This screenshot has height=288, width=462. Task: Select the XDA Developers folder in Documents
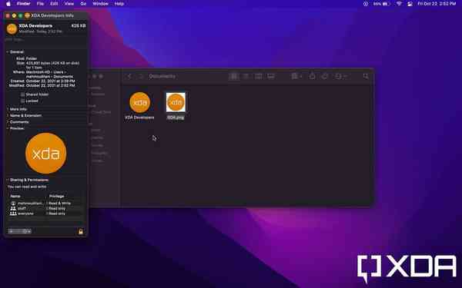tap(139, 102)
